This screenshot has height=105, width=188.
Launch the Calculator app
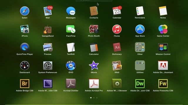[x=94, y=47]
